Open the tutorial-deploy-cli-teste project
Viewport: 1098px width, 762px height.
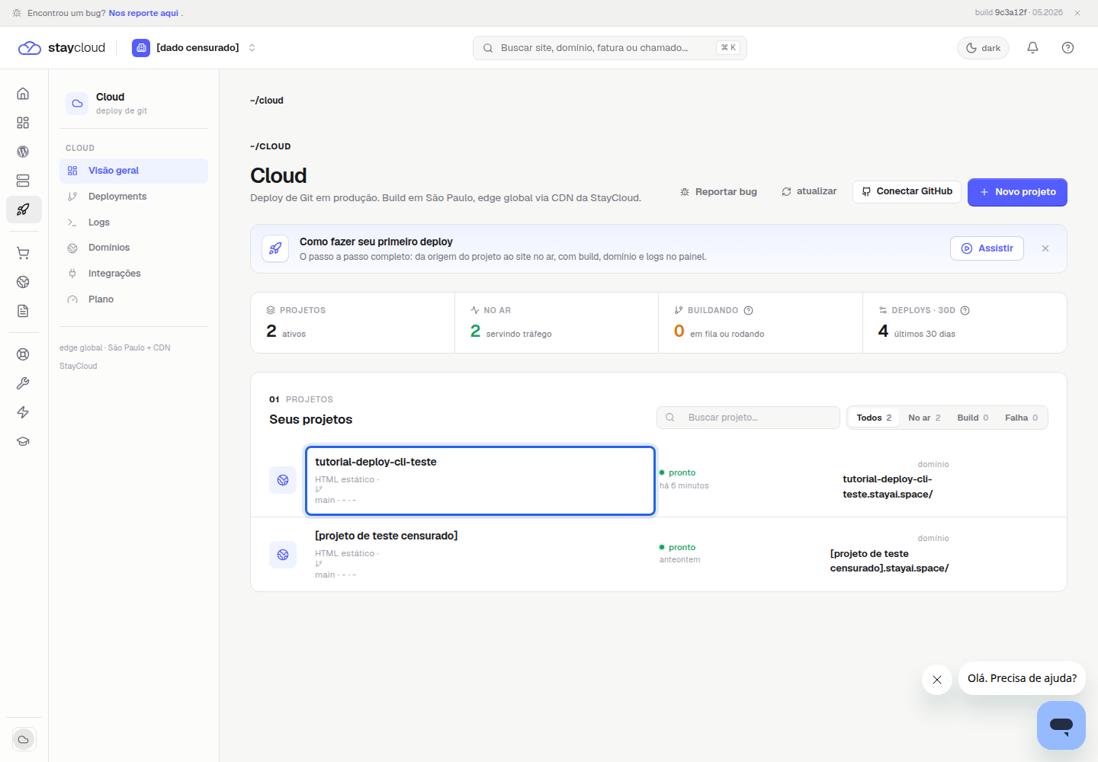480,481
